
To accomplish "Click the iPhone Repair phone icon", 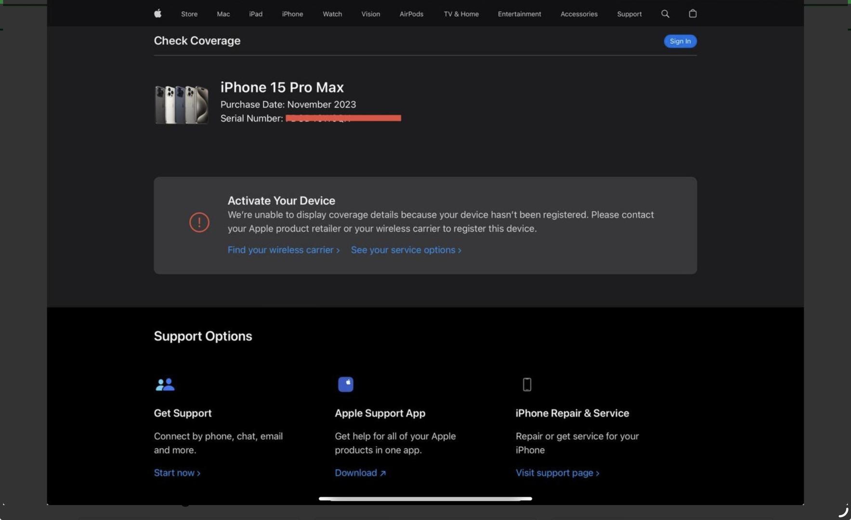I will (527, 384).
